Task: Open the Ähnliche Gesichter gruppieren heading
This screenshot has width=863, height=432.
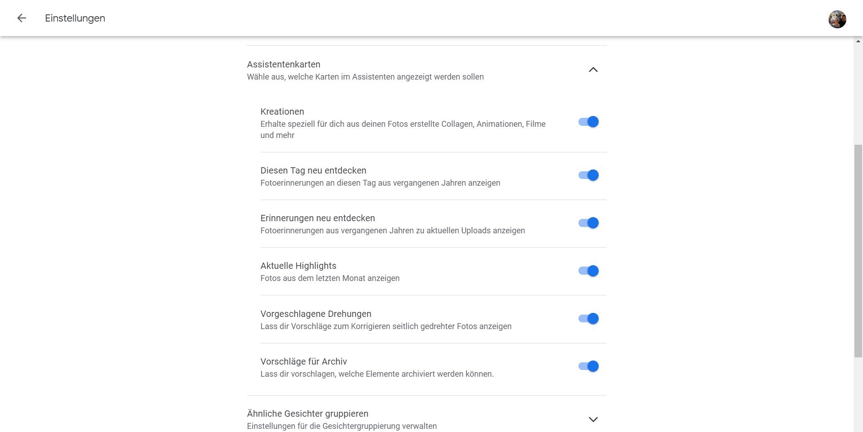Action: point(307,414)
